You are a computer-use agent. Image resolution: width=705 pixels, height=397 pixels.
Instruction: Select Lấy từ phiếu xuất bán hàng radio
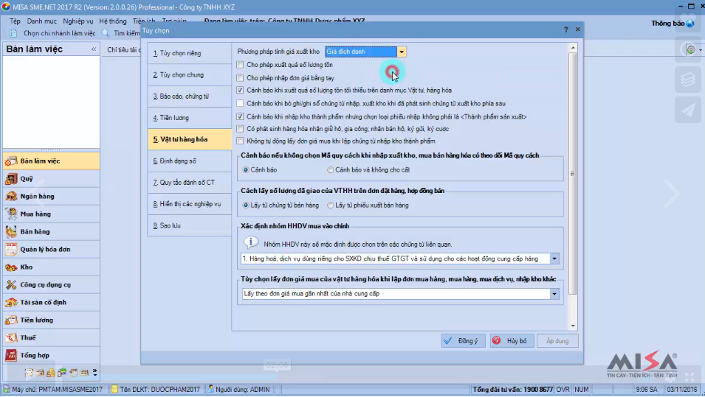pyautogui.click(x=331, y=205)
